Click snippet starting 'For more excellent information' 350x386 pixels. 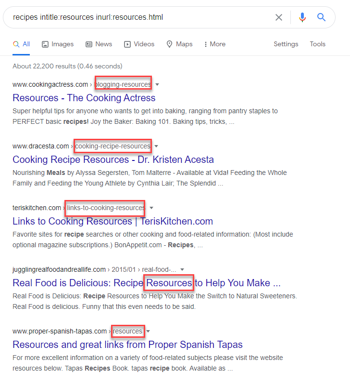coord(148,363)
